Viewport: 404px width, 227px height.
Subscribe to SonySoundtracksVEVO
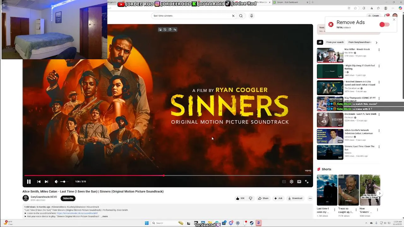[68, 198]
